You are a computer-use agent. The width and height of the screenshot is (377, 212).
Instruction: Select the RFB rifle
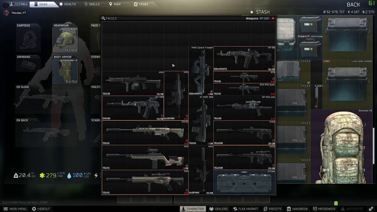pyautogui.click(x=244, y=77)
